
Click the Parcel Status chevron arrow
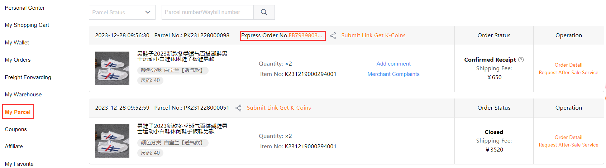tap(148, 12)
